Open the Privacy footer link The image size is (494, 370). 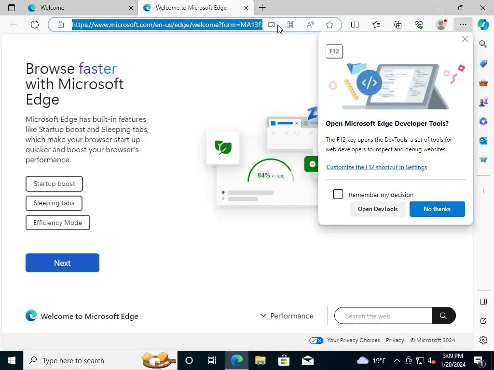[x=395, y=340]
